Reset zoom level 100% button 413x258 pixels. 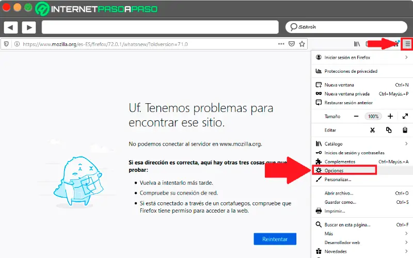[x=373, y=117]
